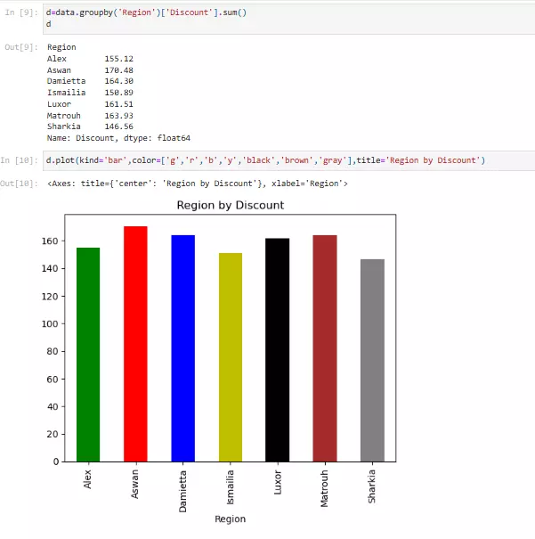The image size is (535, 539).
Task: Click the 'black' string in plot code
Action: pyautogui.click(x=259, y=160)
